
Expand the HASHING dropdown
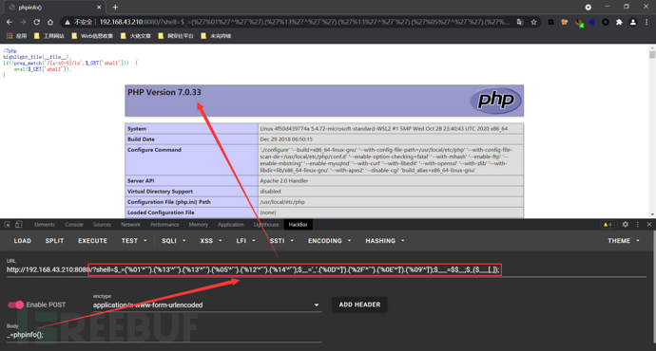385,241
